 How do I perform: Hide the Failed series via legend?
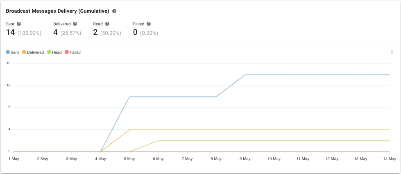[x=75, y=52]
